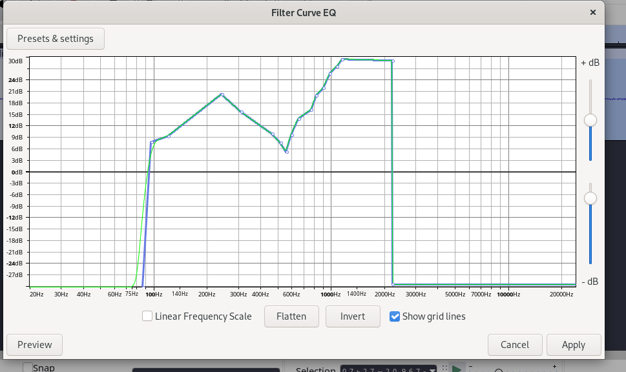Viewport: 626px width, 372px height.
Task: Preview the filter effect
Action: [x=34, y=345]
